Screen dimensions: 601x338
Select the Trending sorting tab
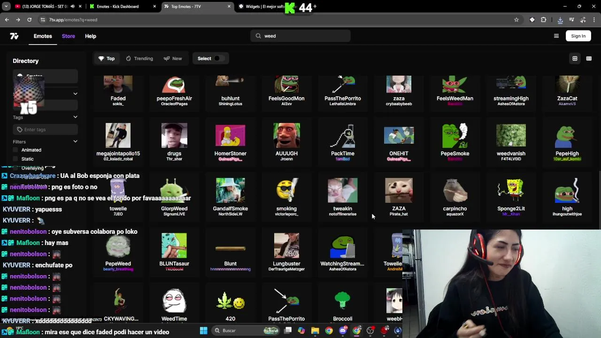pos(139,59)
